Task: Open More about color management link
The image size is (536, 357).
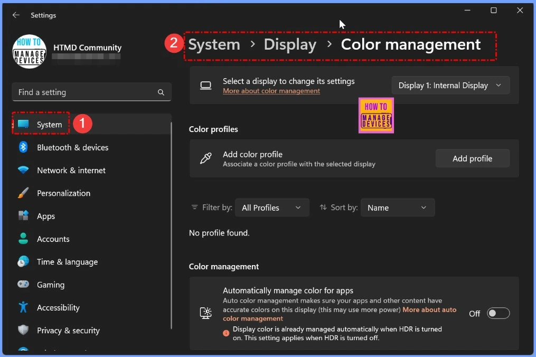Action: (271, 91)
